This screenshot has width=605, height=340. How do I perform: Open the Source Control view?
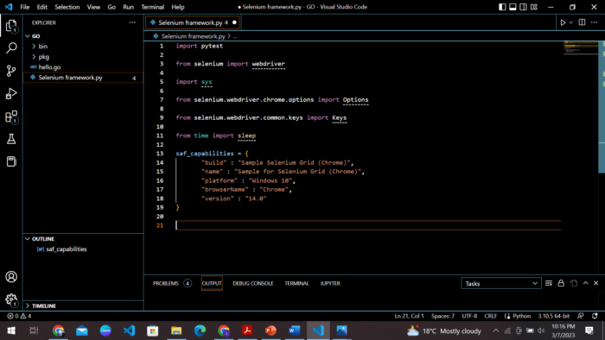tap(11, 71)
